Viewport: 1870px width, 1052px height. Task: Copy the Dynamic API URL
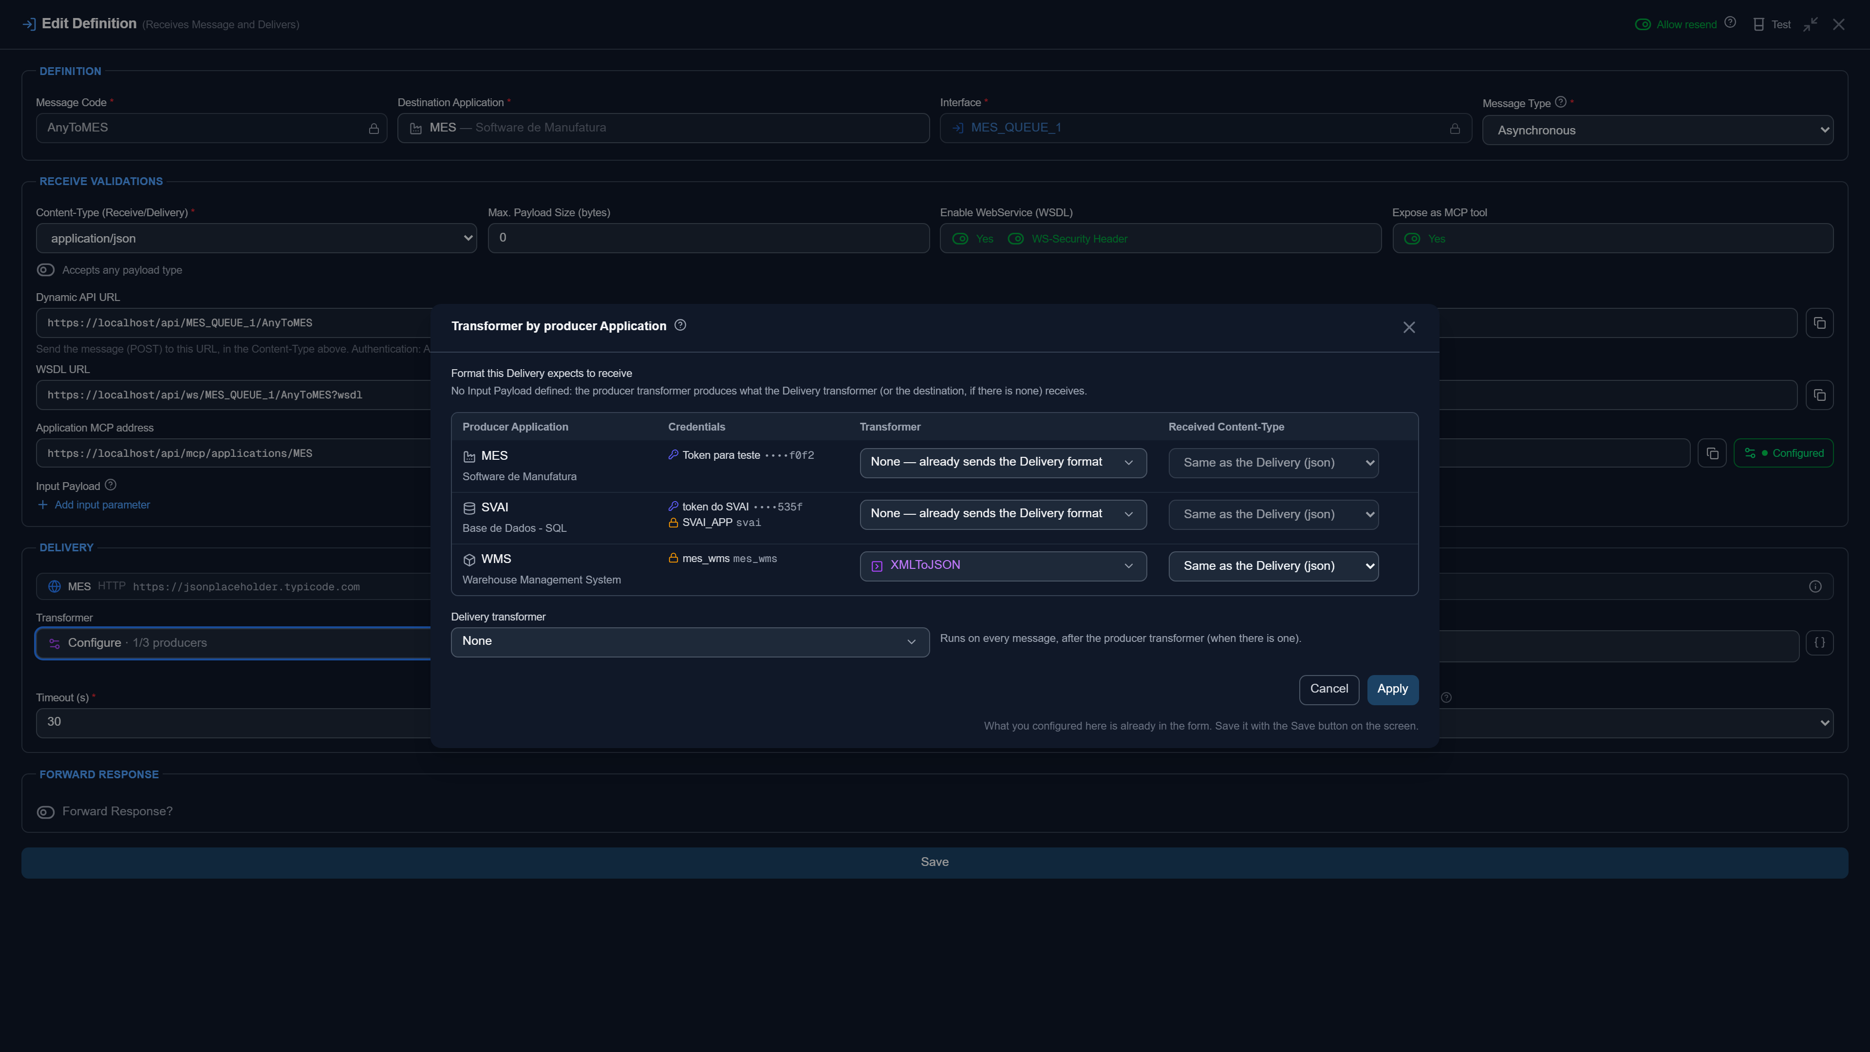click(x=1819, y=323)
